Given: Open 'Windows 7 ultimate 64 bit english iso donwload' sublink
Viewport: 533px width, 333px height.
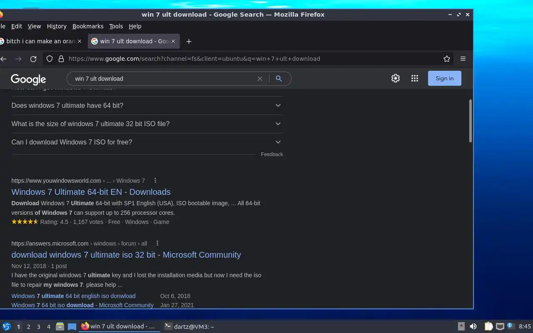Looking at the screenshot, I should 73,296.
